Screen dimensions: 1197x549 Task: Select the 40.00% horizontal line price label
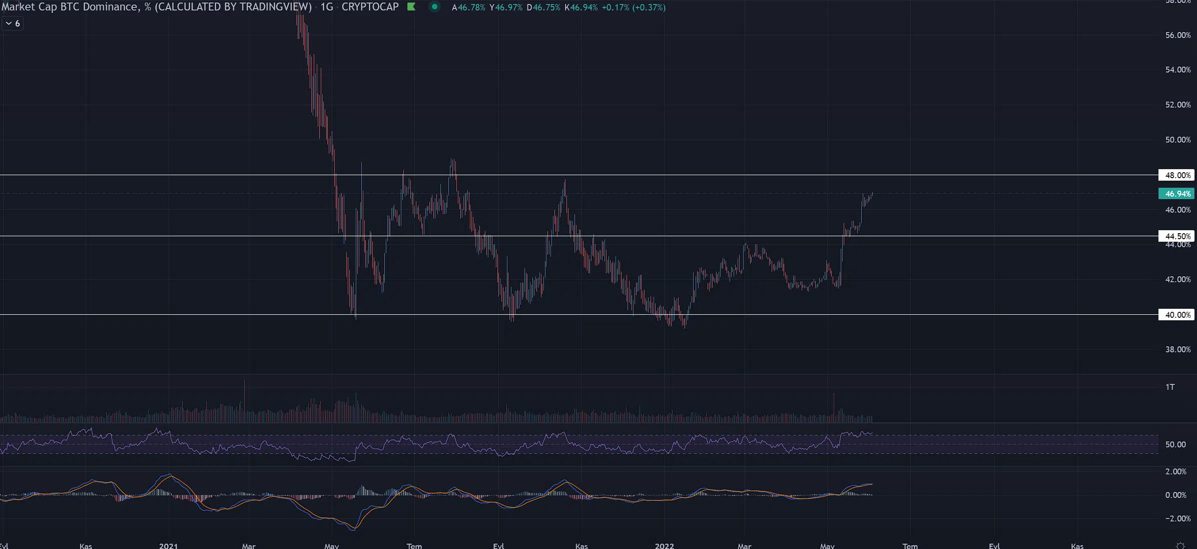[1176, 315]
